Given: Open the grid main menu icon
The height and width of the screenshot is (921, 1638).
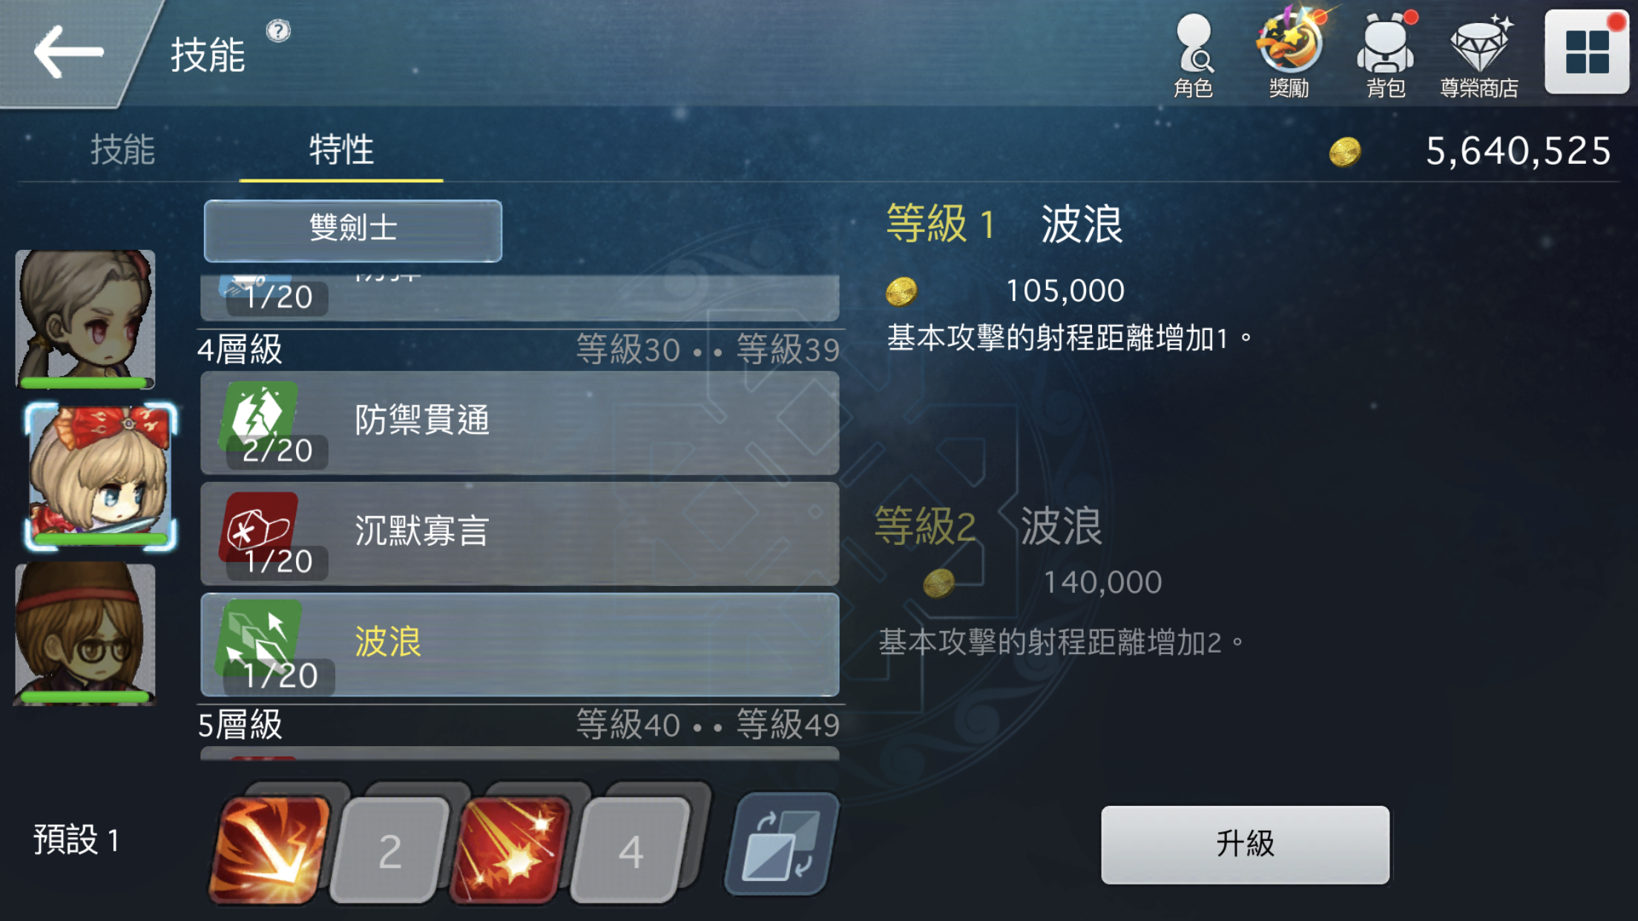Looking at the screenshot, I should [1587, 52].
